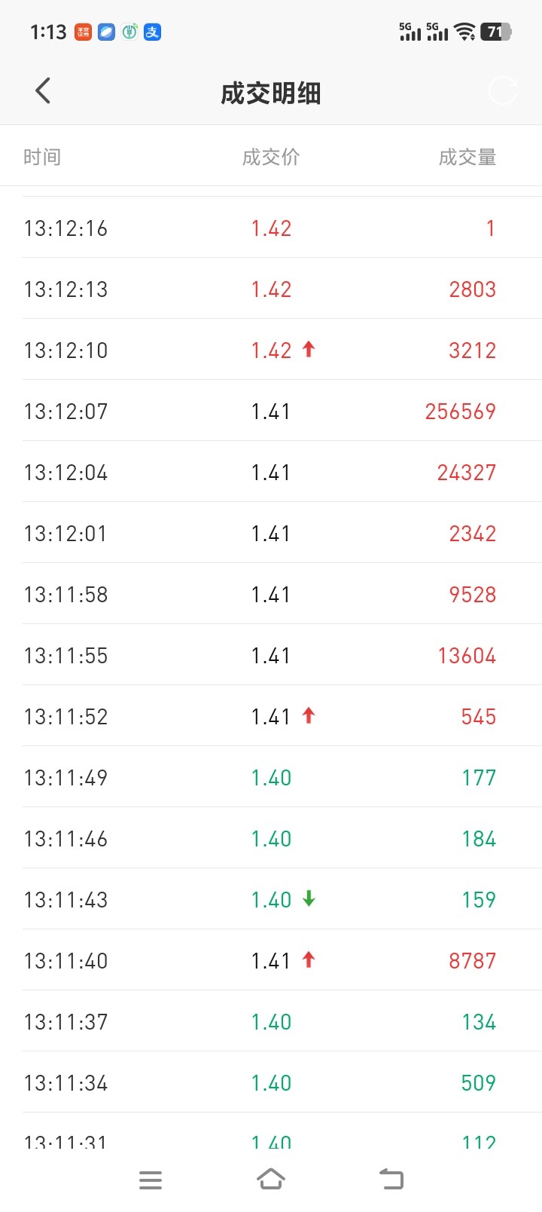This screenshot has height=1212, width=542.
Task: Tap the 成交量 column header
Action: [467, 157]
